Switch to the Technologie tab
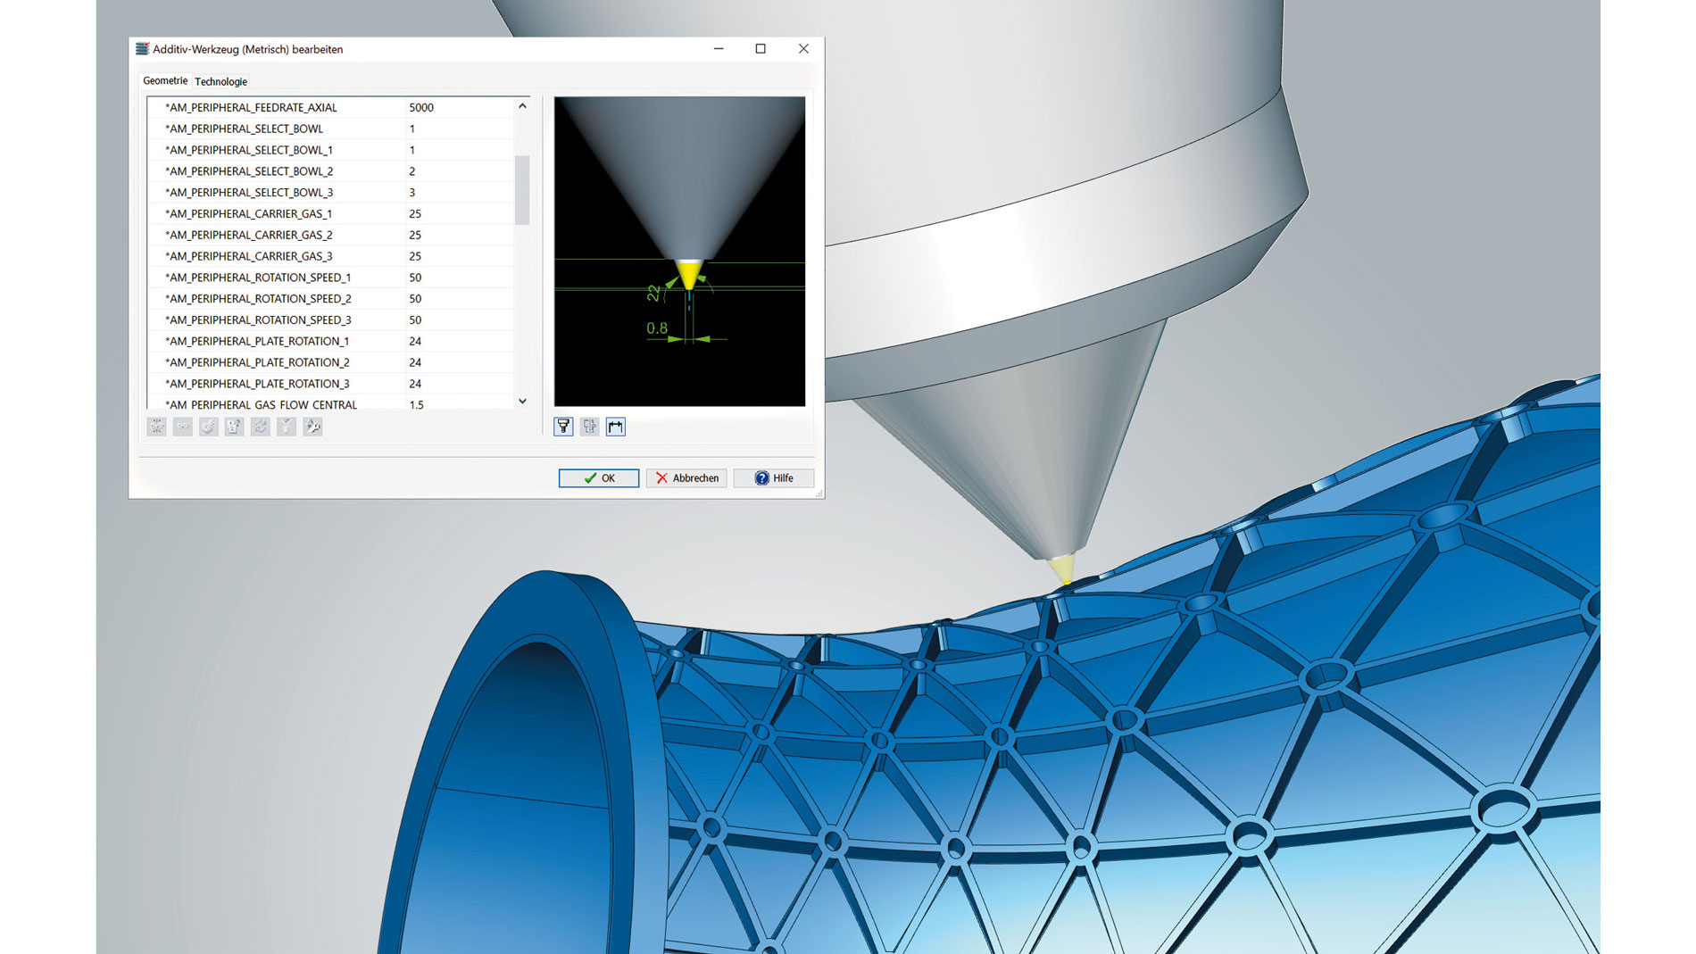The width and height of the screenshot is (1696, 954). click(x=220, y=81)
